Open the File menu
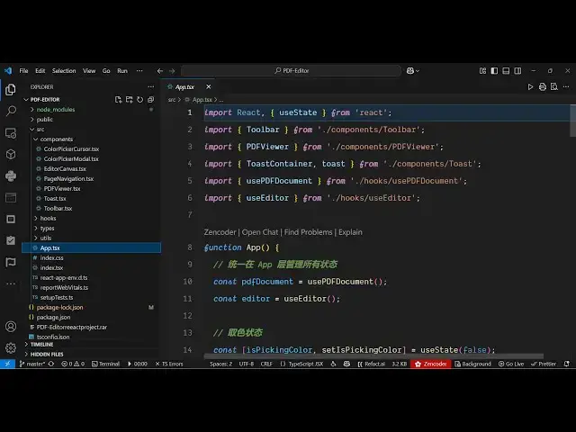576x432 pixels. (x=24, y=70)
